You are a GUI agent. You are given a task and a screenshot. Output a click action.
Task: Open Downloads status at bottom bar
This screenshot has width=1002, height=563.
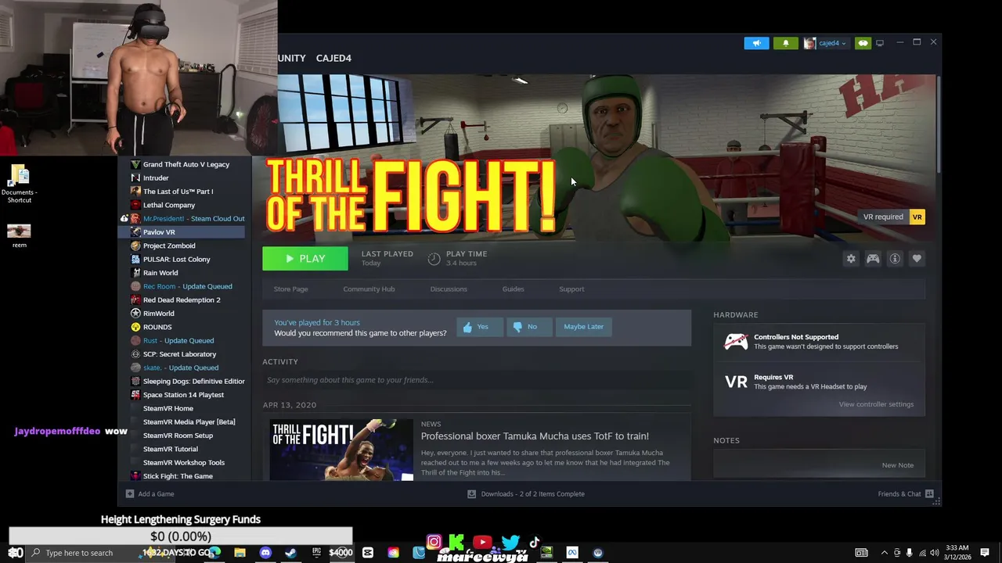526,494
